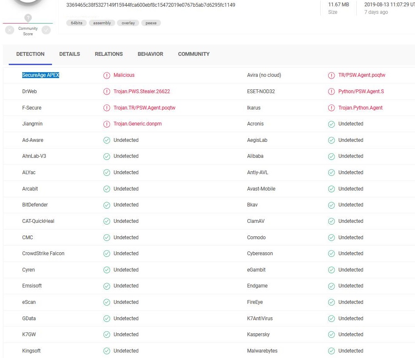This screenshot has width=415, height=358.
Task: Click the green check icon in the ALYac row
Action: coord(106,173)
